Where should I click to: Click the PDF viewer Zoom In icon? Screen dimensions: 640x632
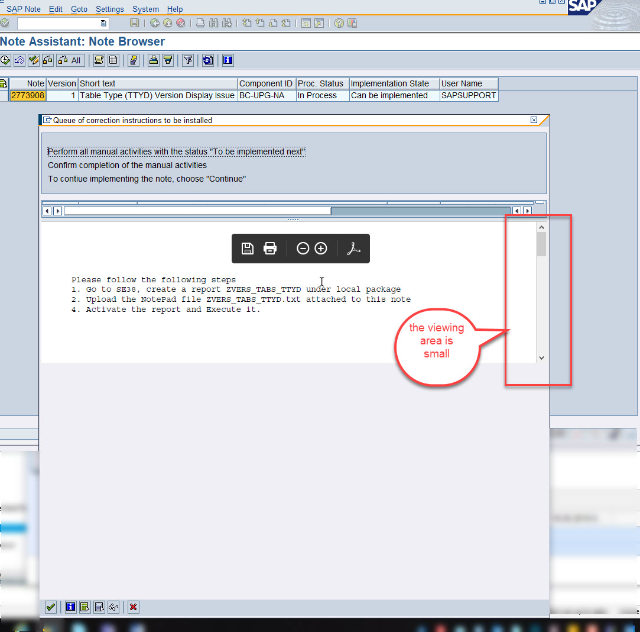(x=321, y=249)
